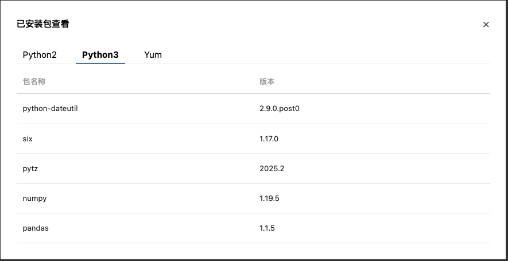Click the 已安装包查看 dialog title

tap(43, 24)
